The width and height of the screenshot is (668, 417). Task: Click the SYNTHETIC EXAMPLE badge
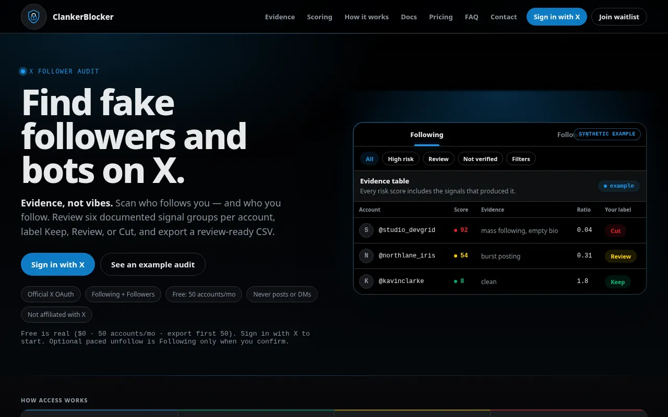[x=607, y=134]
